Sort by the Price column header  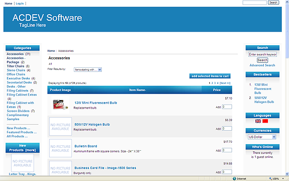click(x=217, y=90)
